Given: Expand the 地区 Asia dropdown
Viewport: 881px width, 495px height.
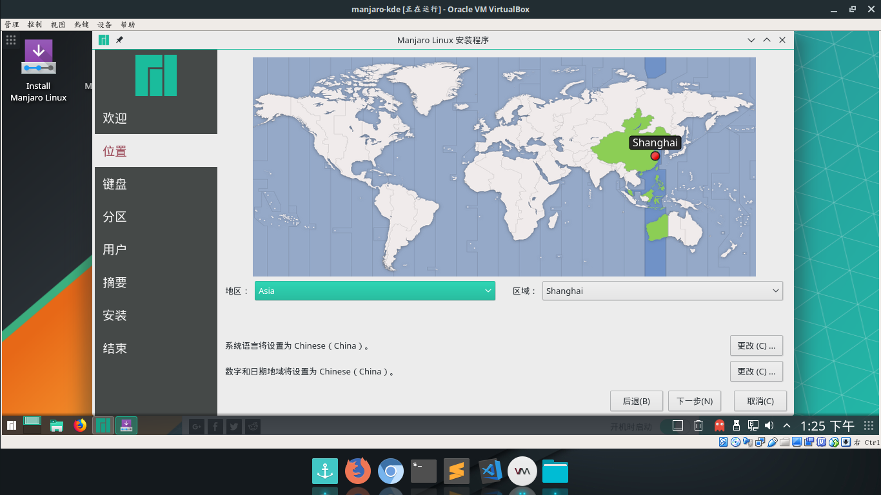Looking at the screenshot, I should [375, 291].
